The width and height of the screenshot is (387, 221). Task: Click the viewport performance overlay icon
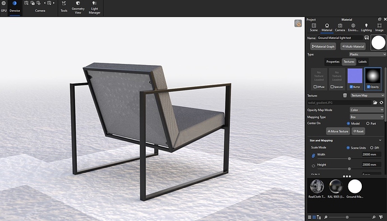298,24
